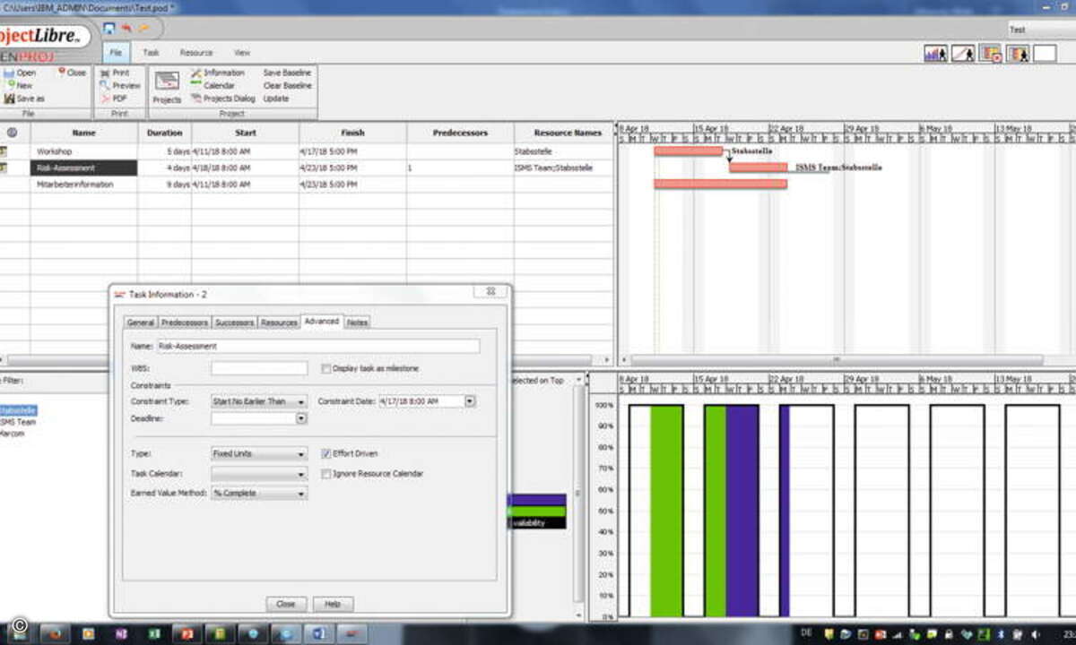1076x645 pixels.
Task: Click the purple legend color swatch
Action: pyautogui.click(x=536, y=500)
